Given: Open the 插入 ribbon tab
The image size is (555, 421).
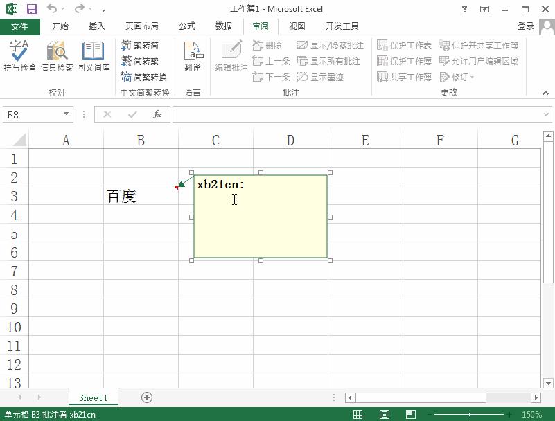Looking at the screenshot, I should (x=96, y=26).
